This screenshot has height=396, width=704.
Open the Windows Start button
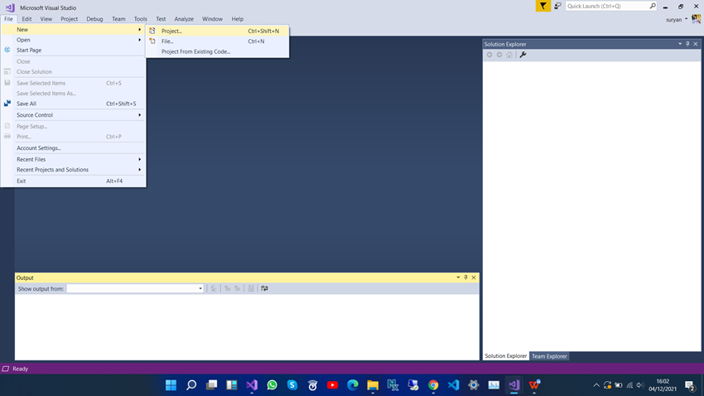click(171, 385)
